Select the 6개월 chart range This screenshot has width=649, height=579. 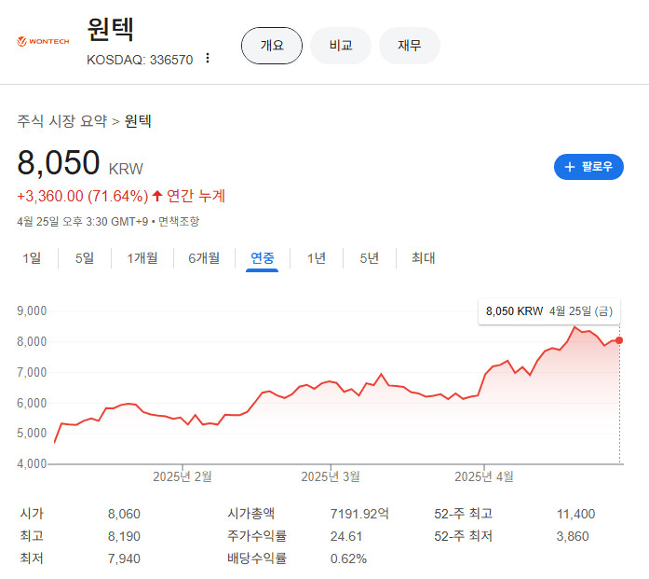coord(204,258)
